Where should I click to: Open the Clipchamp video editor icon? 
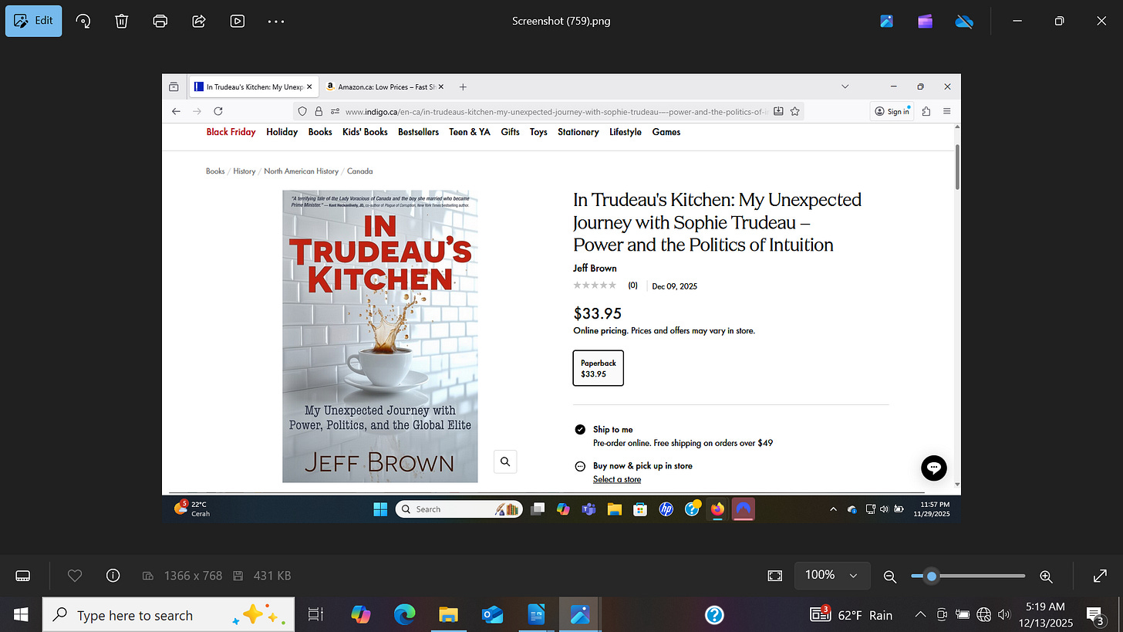(925, 21)
